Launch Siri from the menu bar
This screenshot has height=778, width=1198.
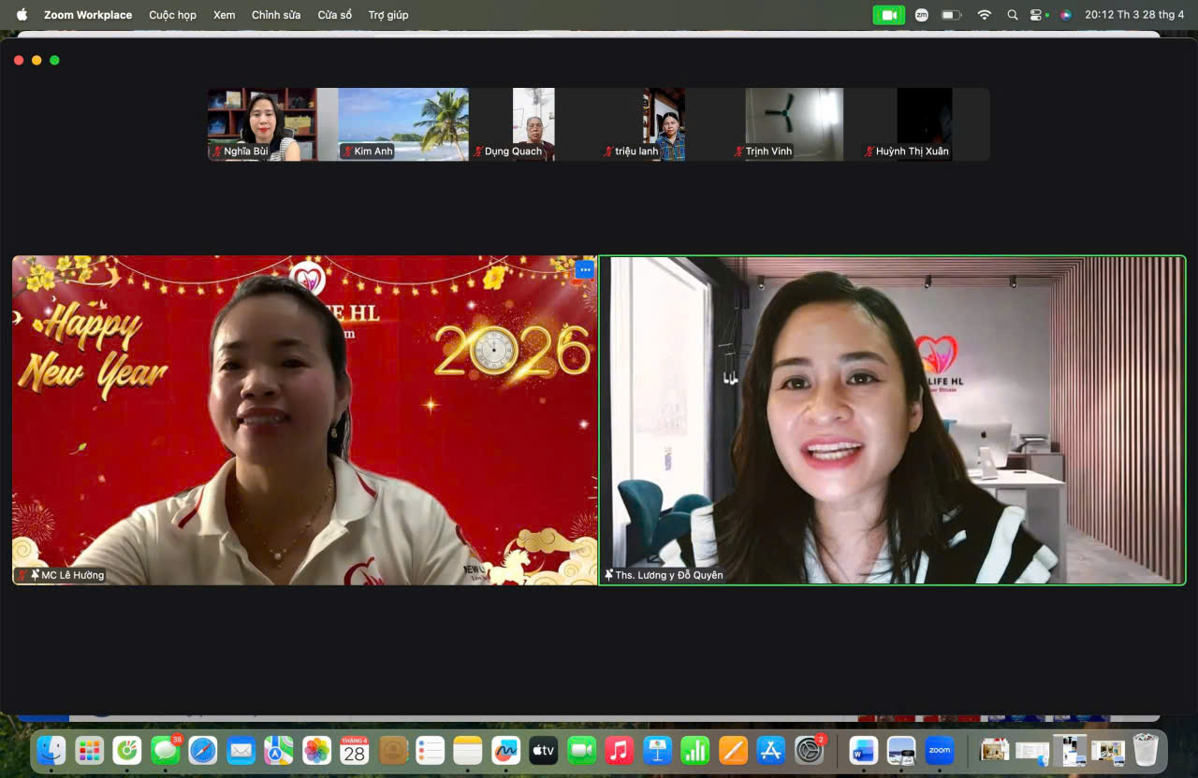[1065, 15]
